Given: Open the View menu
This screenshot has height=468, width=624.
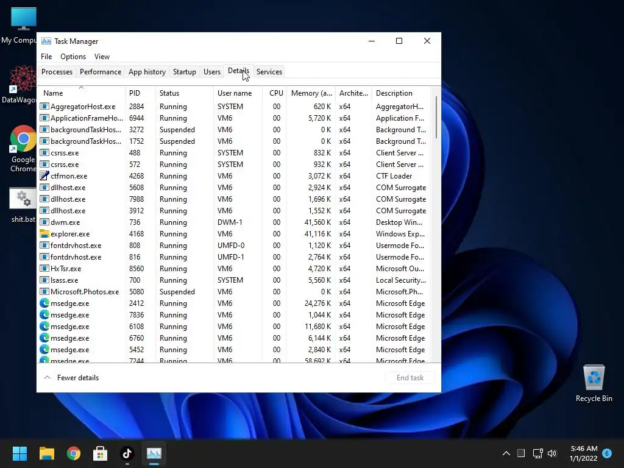Looking at the screenshot, I should point(102,57).
